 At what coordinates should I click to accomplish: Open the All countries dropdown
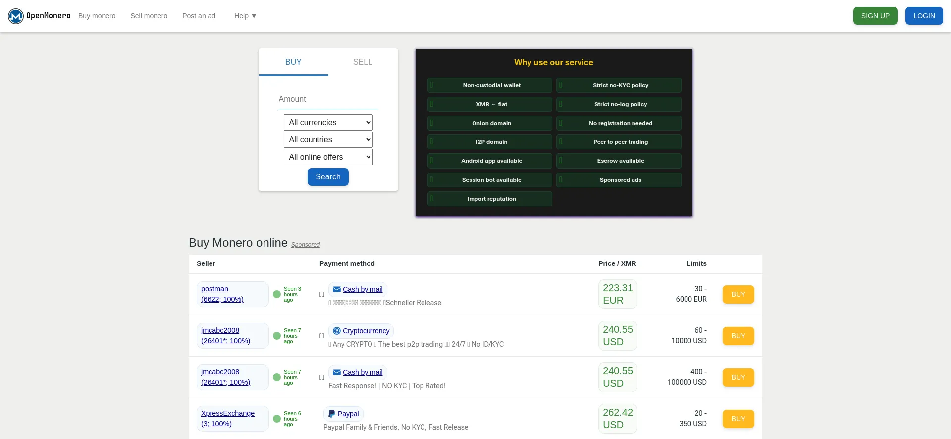(x=328, y=139)
